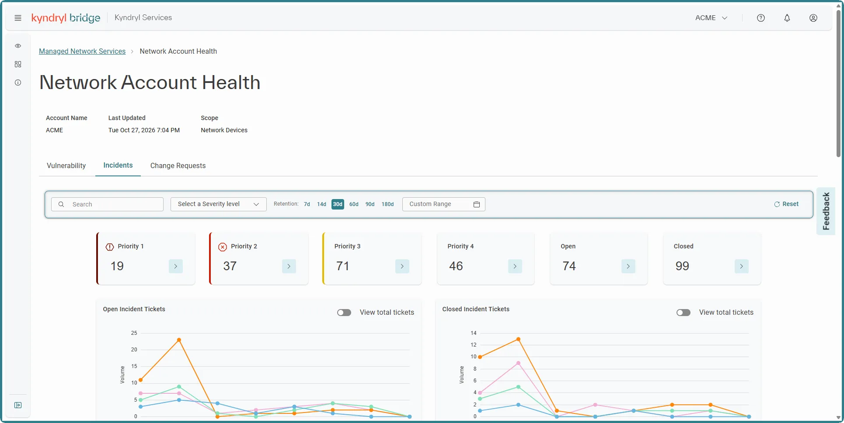This screenshot has width=844, height=423.
Task: Open the dashboard grid icon in sidebar
Action: (18, 64)
